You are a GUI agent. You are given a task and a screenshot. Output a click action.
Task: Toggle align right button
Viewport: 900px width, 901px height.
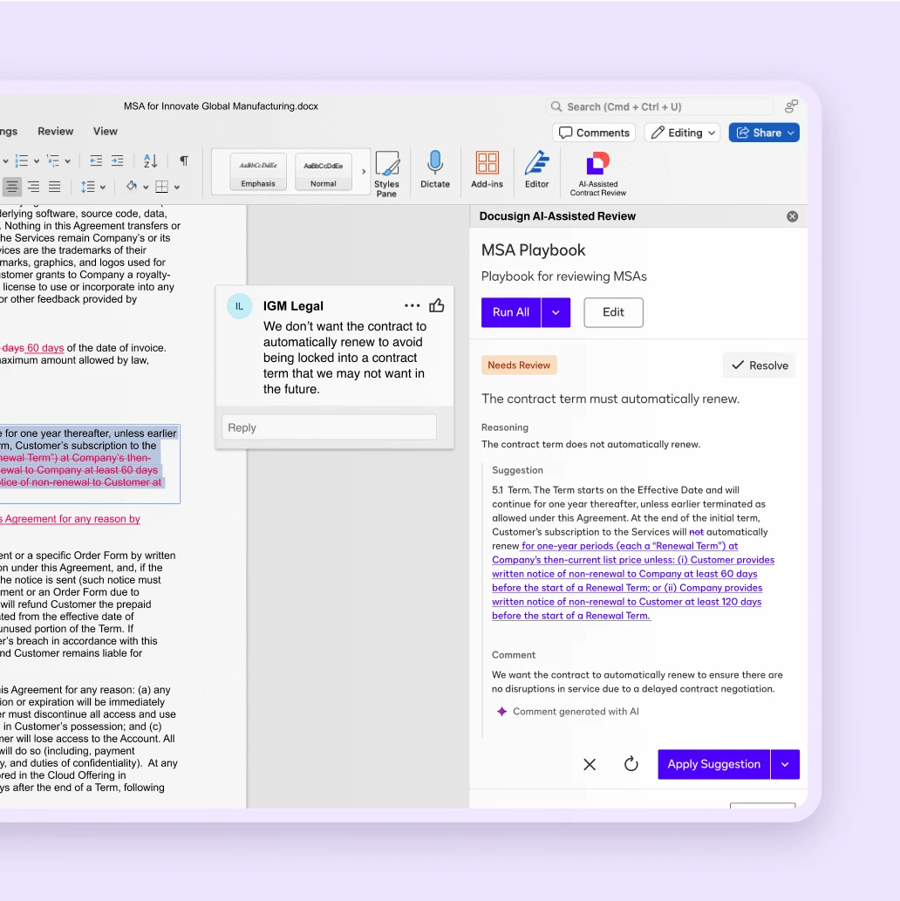(33, 186)
